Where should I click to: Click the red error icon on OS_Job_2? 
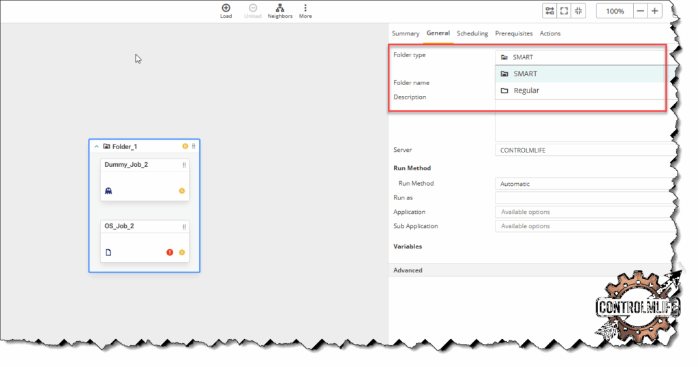point(170,253)
